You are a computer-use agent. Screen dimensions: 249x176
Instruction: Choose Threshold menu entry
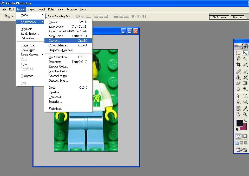[x=68, y=97]
